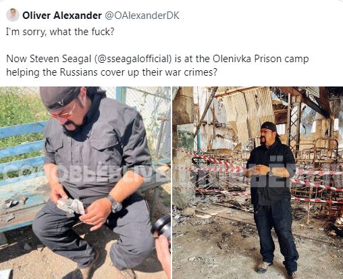Click the camera lens in left photo

tap(162, 226)
